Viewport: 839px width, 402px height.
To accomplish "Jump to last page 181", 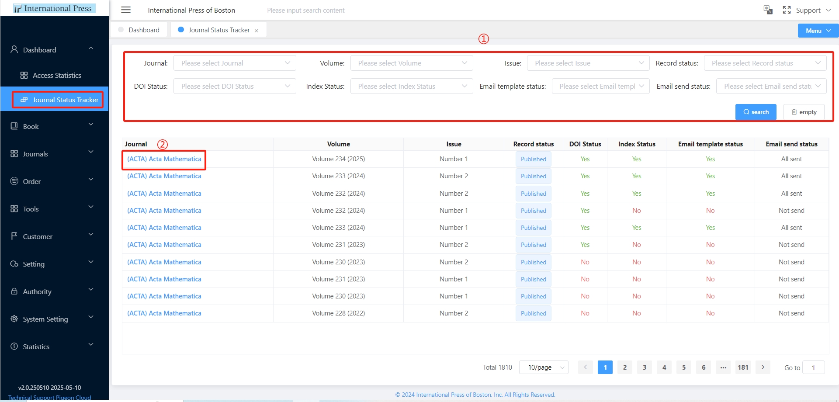I will [x=743, y=367].
